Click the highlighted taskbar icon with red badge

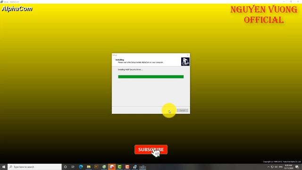[112, 167]
